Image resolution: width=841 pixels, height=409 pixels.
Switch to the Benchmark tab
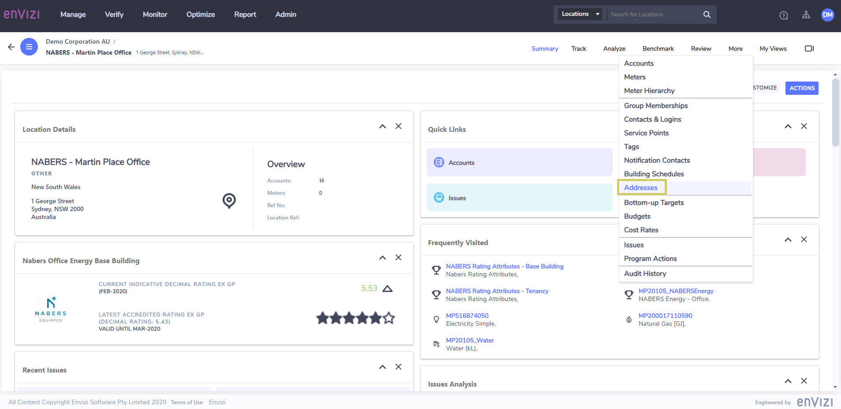pyautogui.click(x=658, y=48)
